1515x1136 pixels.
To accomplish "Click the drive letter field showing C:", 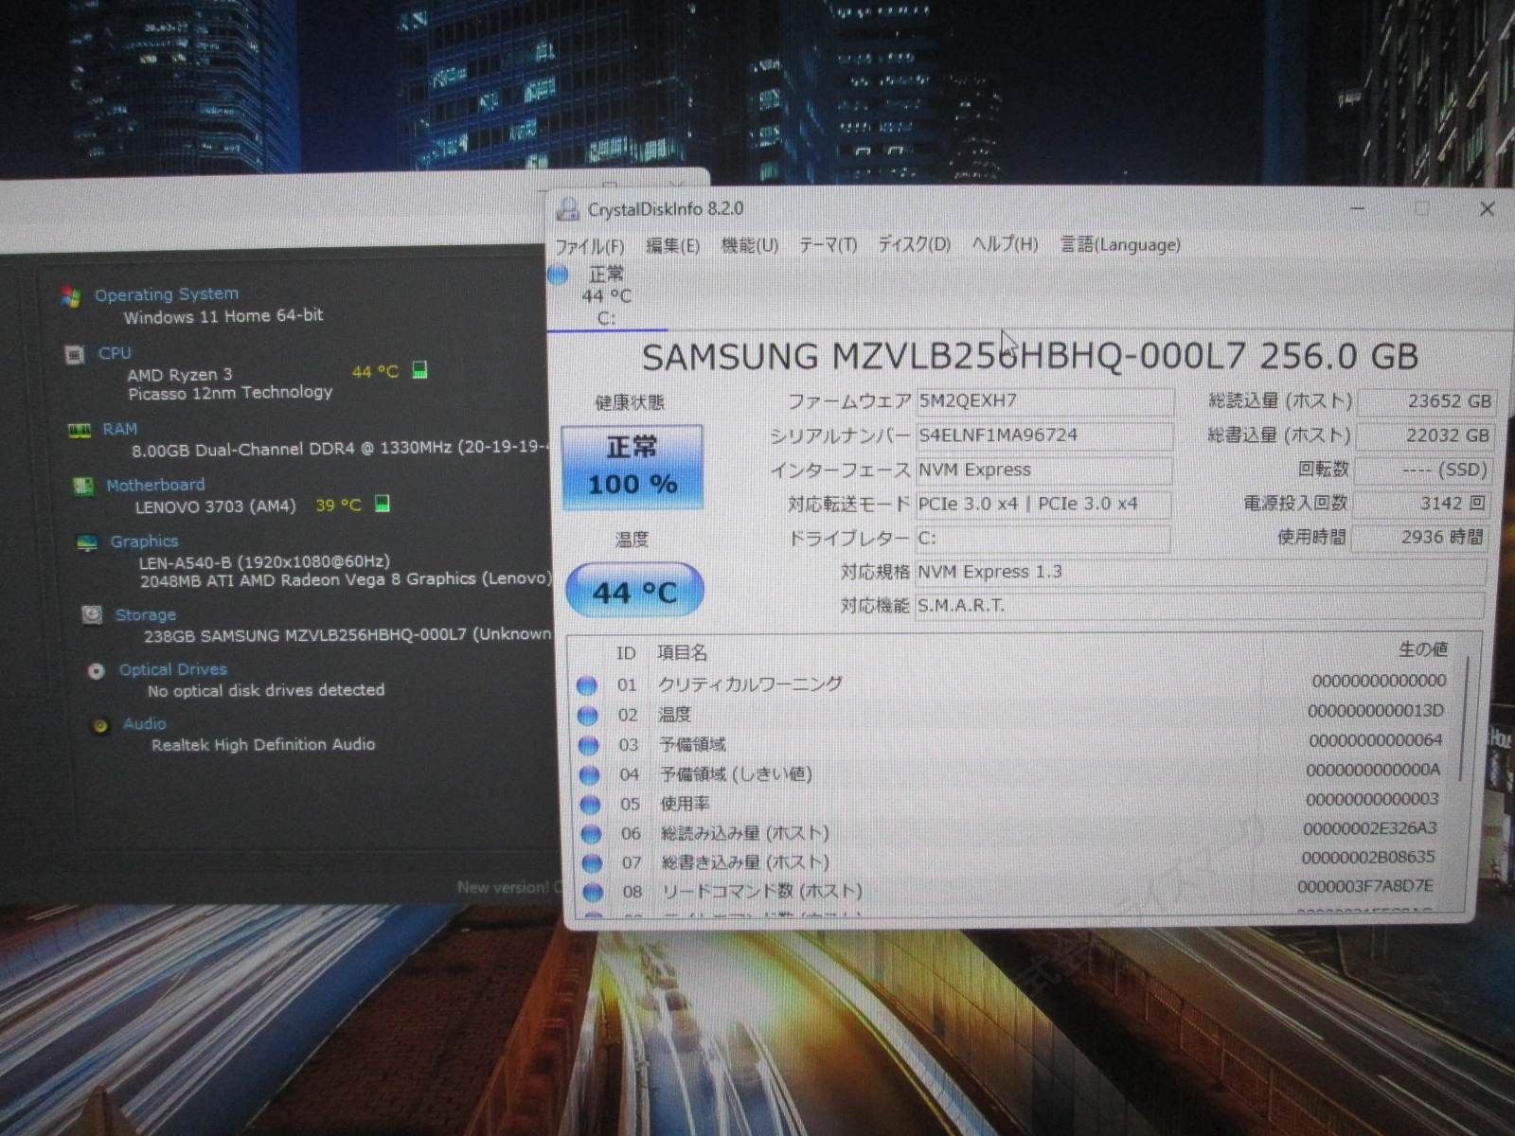I will 1043,539.
